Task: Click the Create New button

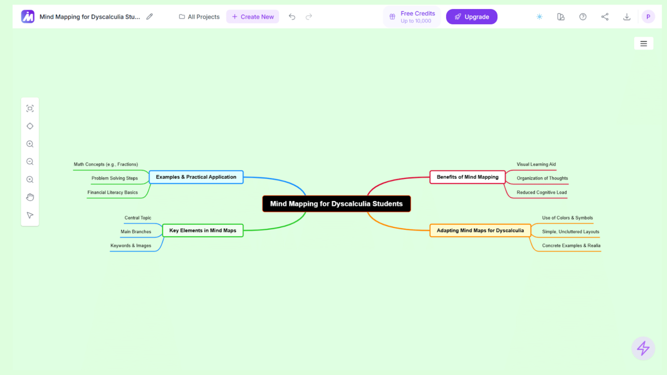Action: pyautogui.click(x=253, y=17)
